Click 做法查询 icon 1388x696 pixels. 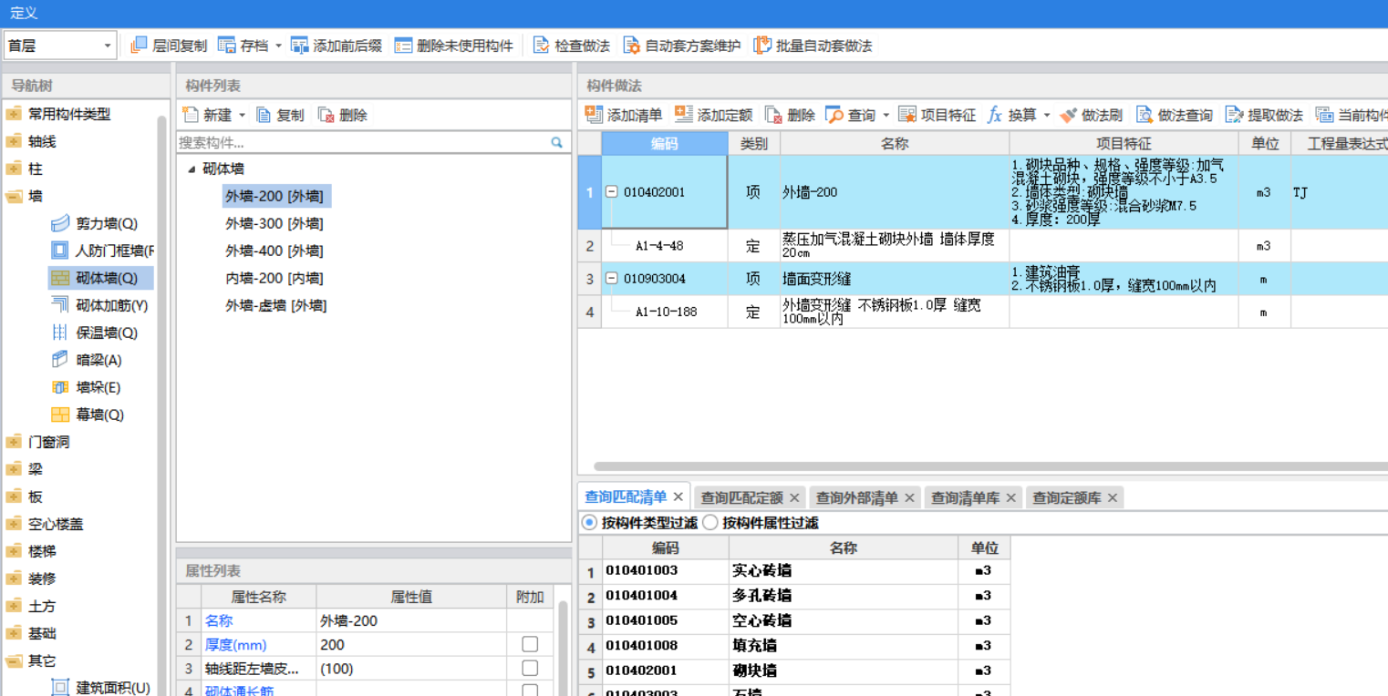[x=1145, y=115]
